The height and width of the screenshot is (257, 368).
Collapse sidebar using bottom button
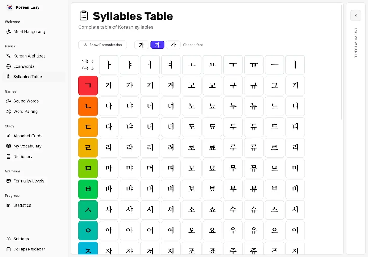[29, 249]
